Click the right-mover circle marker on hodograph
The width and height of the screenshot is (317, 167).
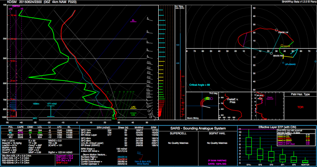[271, 53]
